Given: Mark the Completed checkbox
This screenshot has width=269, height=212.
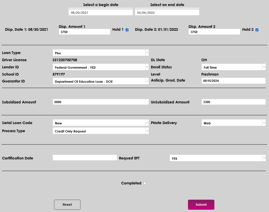Looking at the screenshot, I should tap(145, 183).
